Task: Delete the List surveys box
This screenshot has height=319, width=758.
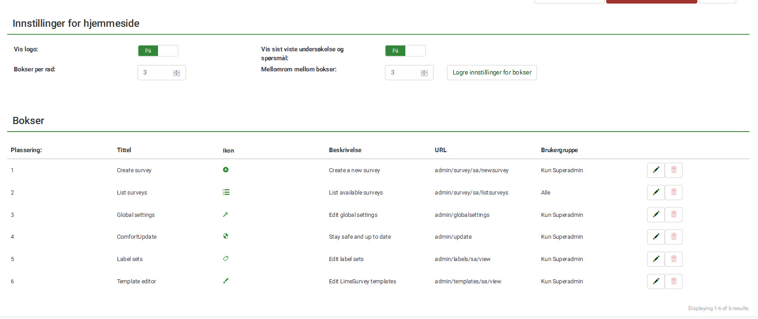Action: [x=674, y=192]
